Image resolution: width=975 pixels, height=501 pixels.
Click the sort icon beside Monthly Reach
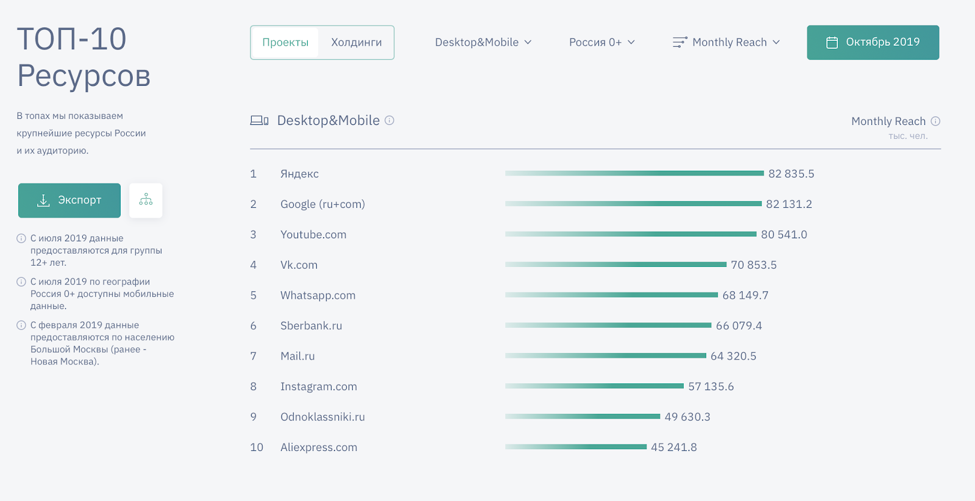pyautogui.click(x=680, y=43)
